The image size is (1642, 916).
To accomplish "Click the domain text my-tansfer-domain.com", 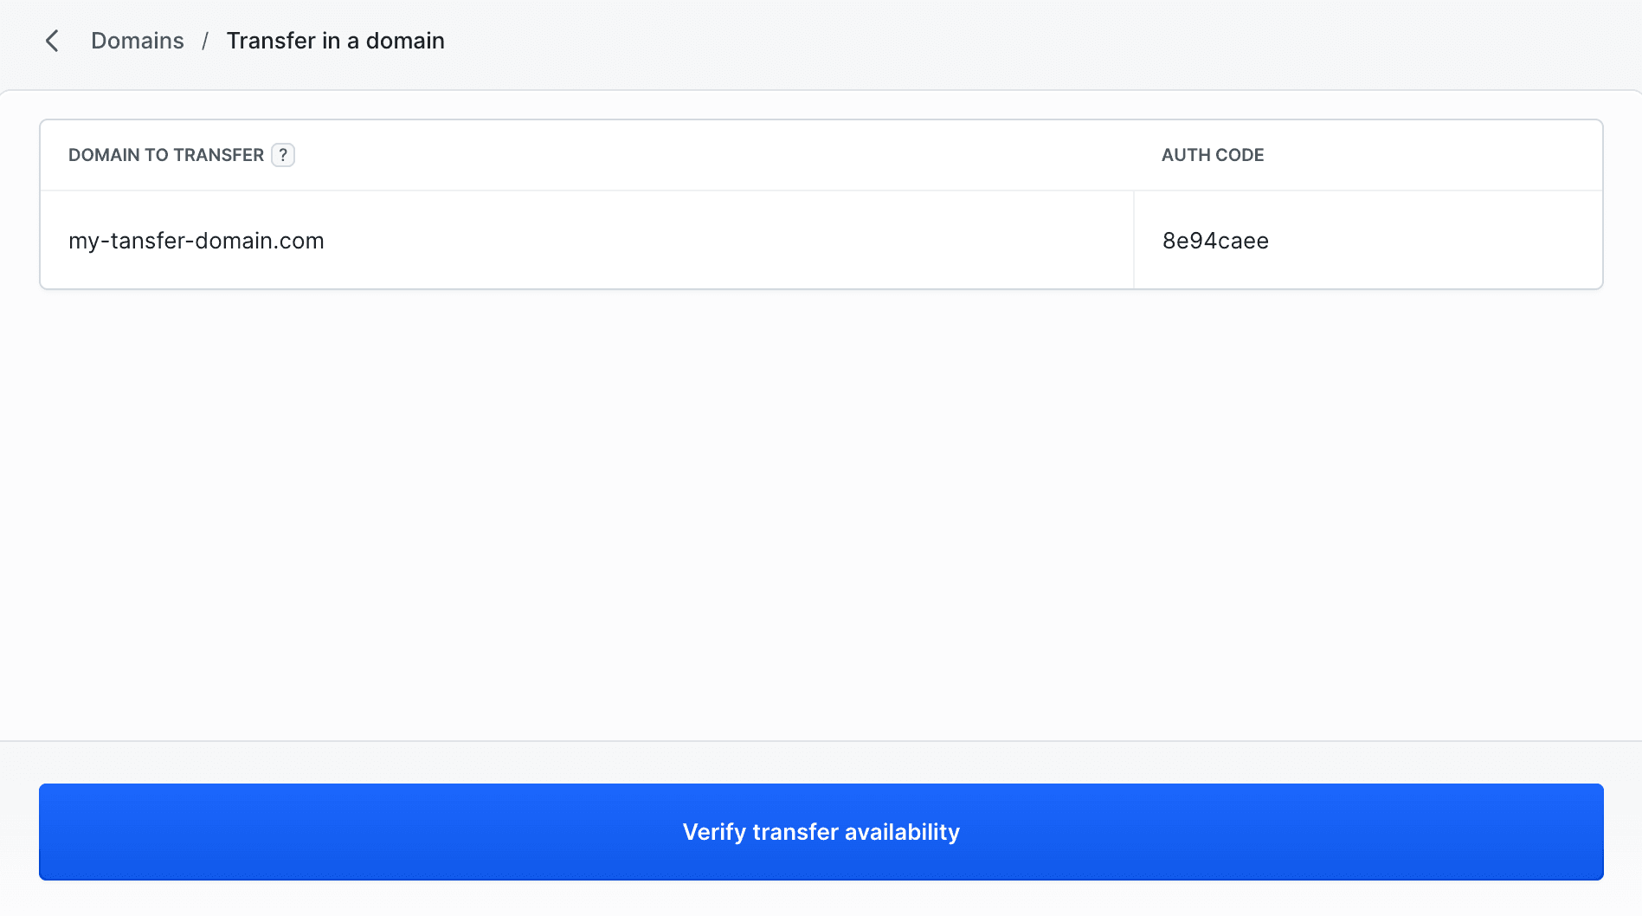I will [x=196, y=241].
